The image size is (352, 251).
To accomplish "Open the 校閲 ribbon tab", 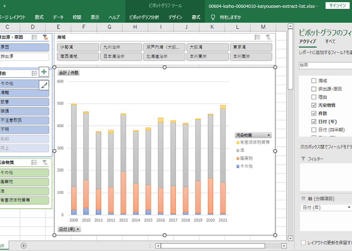I will 77,17.
